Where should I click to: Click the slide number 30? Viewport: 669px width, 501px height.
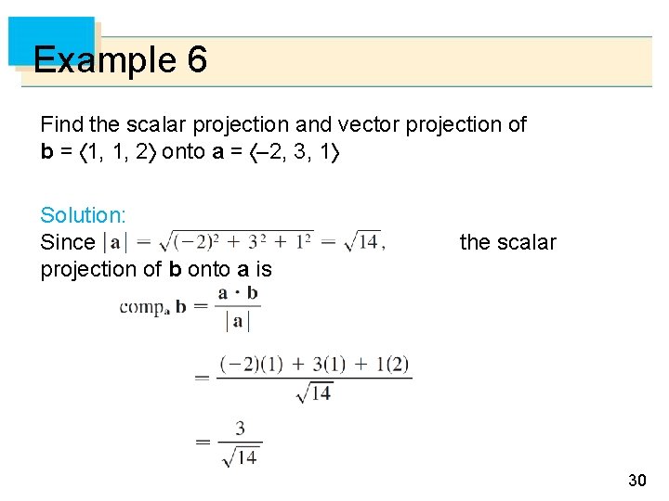(636, 480)
